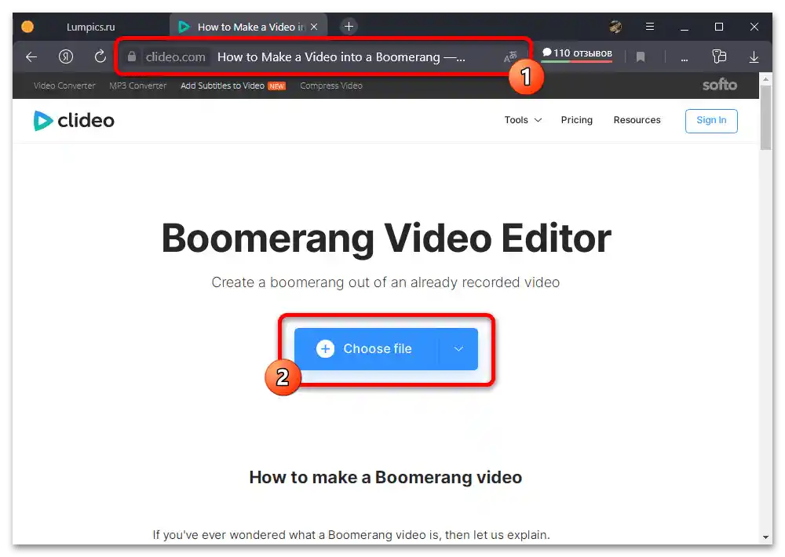Image resolution: width=785 pixels, height=557 pixels.
Task: Open a new tab with the plus button
Action: (x=349, y=27)
